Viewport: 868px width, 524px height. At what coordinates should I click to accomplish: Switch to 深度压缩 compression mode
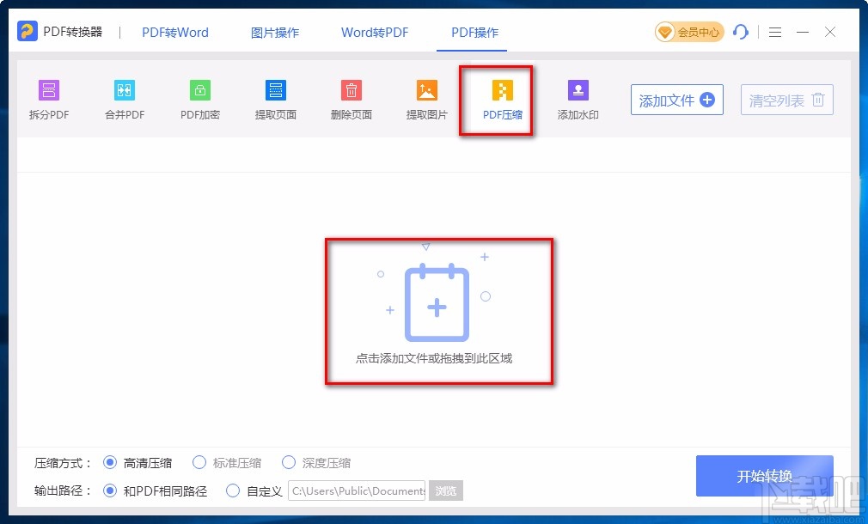(x=289, y=462)
